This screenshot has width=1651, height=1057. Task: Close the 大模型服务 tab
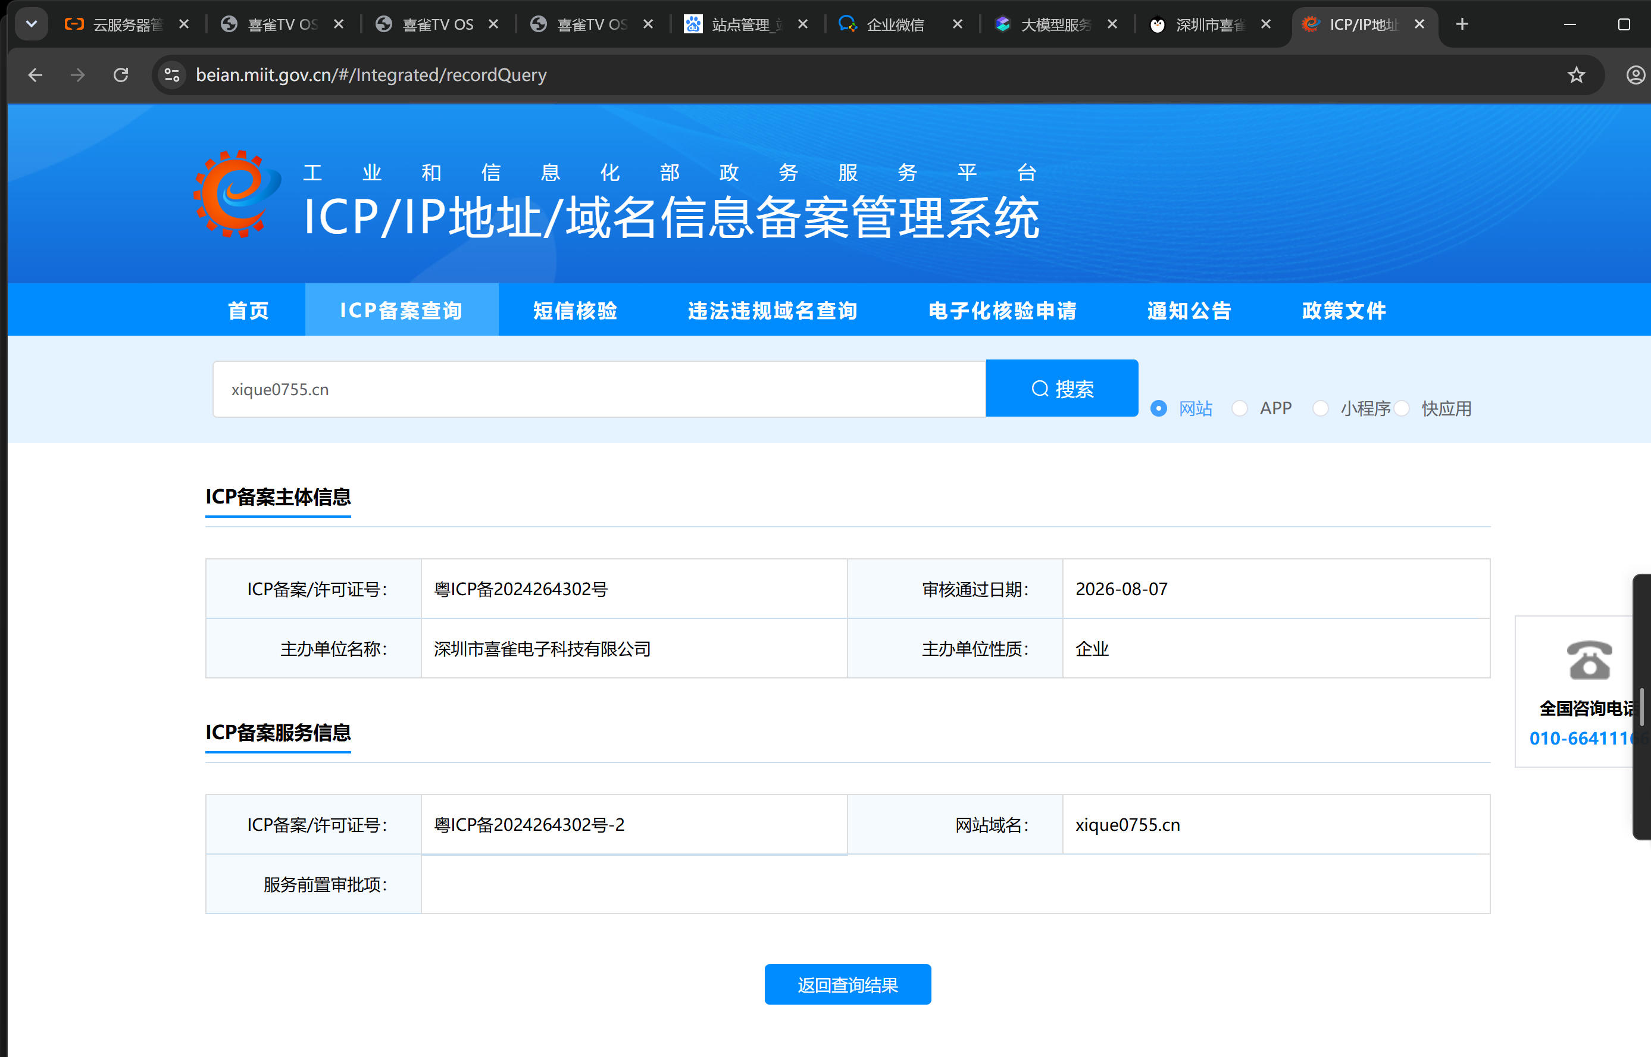point(1112,24)
